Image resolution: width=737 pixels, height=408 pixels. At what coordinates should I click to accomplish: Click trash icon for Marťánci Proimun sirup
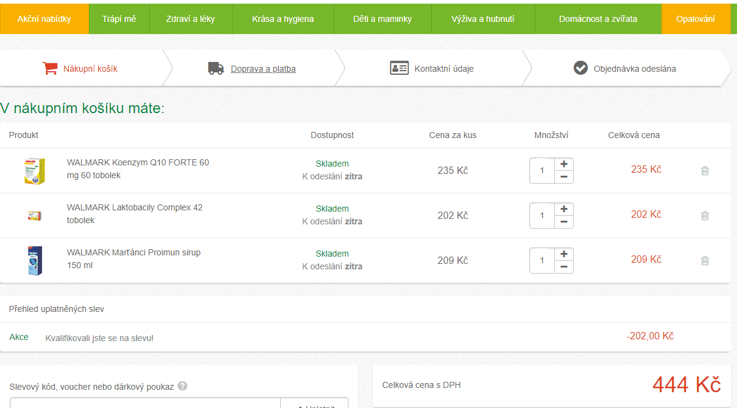[705, 261]
